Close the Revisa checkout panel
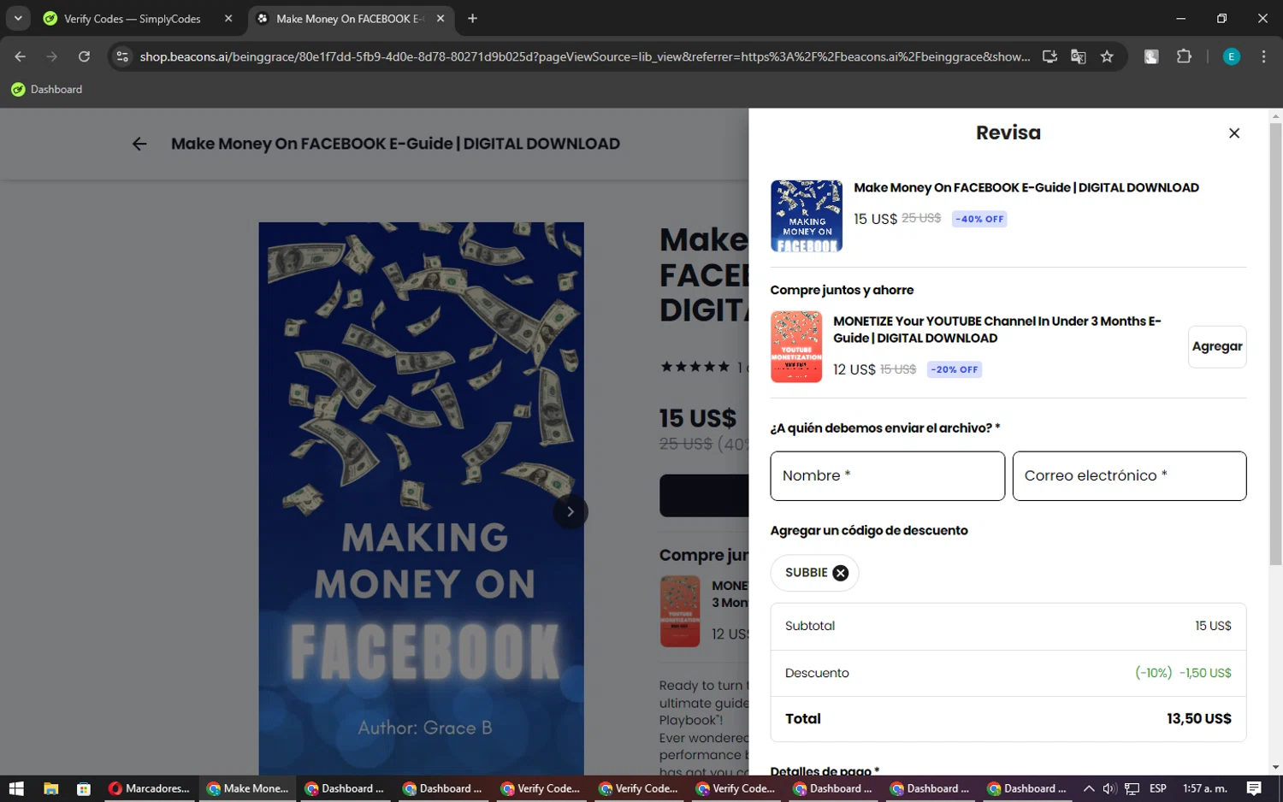 pyautogui.click(x=1233, y=133)
